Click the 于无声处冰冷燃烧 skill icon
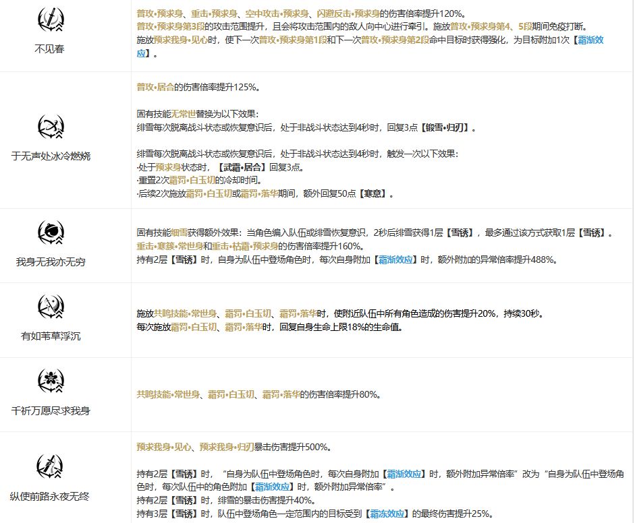635x523 pixels. point(51,127)
